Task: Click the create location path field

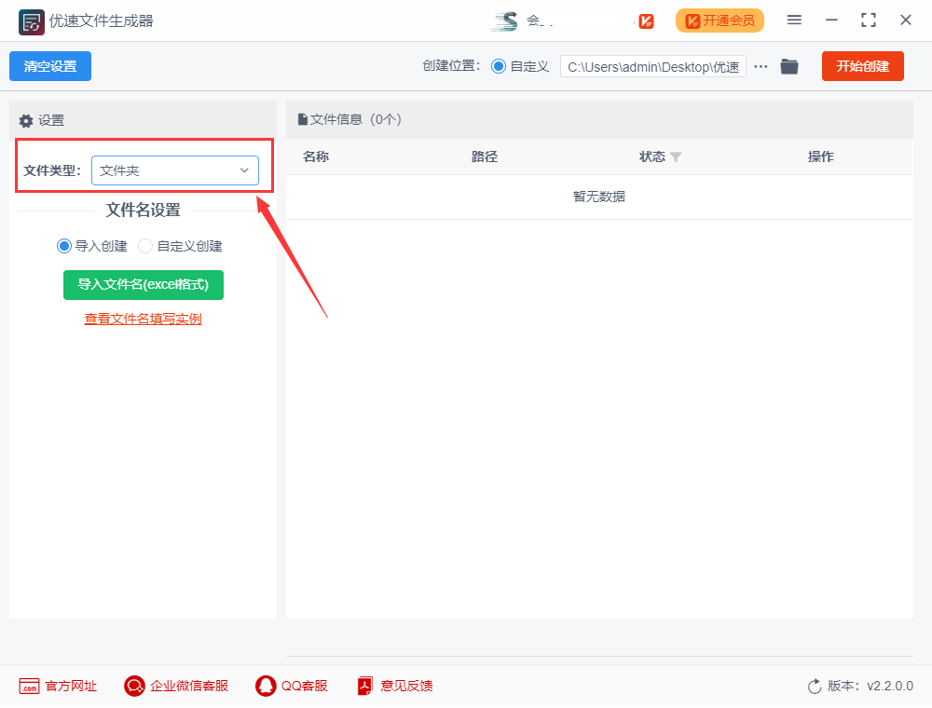Action: point(653,66)
